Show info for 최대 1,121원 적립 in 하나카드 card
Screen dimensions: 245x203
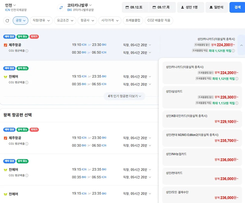[x=237, y=79]
